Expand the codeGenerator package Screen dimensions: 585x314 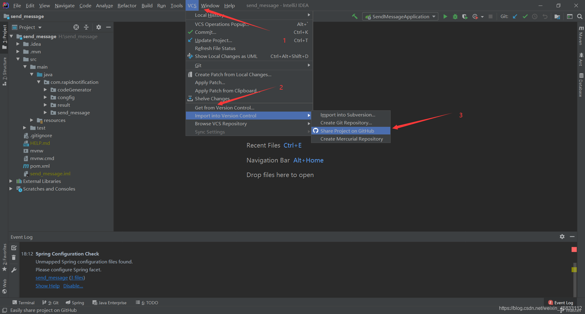tap(45, 90)
